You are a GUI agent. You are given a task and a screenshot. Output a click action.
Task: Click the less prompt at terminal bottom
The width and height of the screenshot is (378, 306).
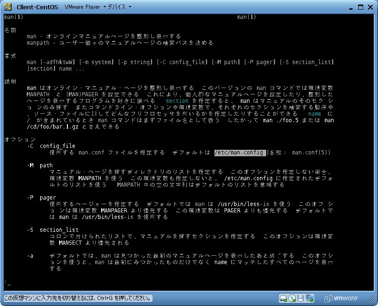6,282
